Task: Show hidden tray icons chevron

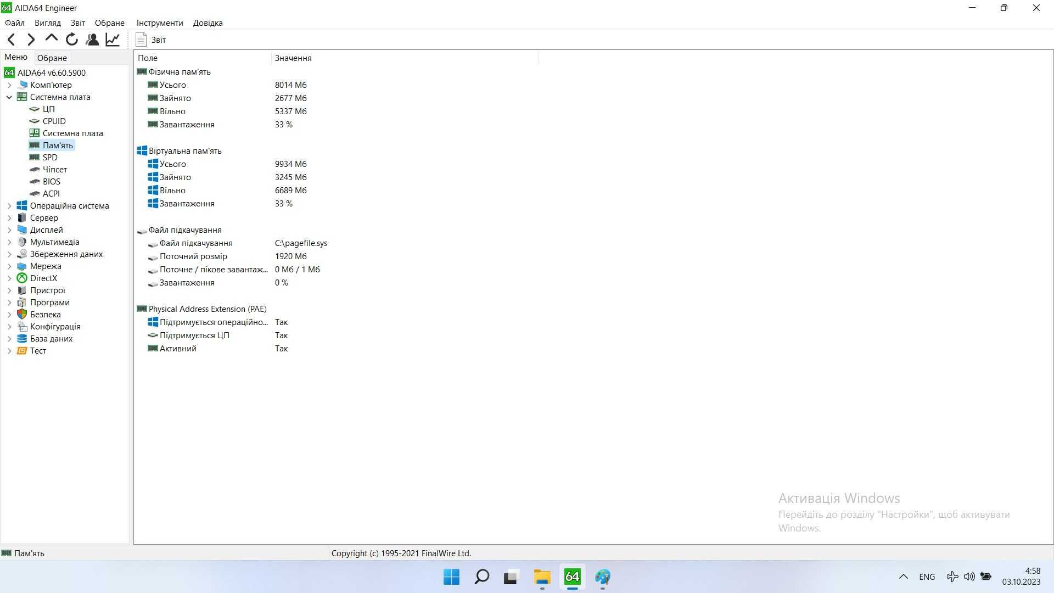Action: (x=903, y=577)
